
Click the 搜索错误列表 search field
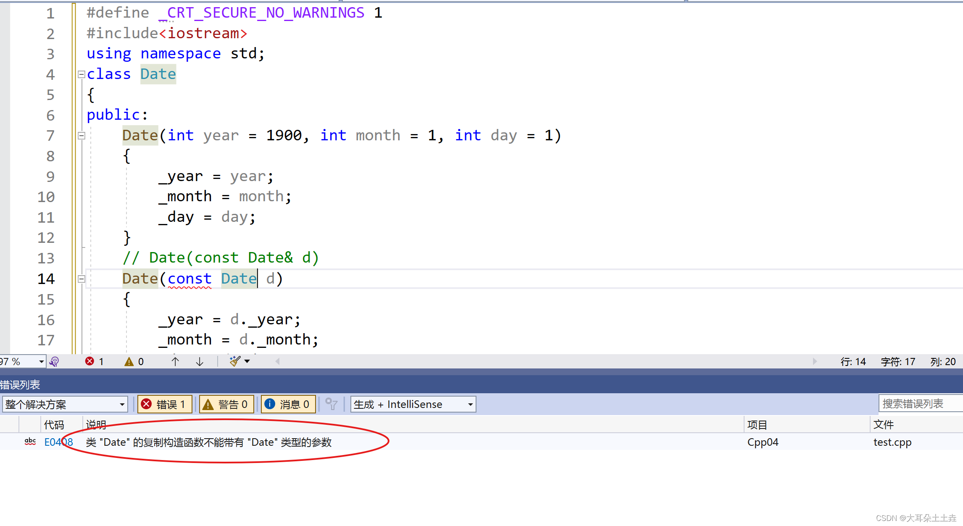[x=921, y=404]
